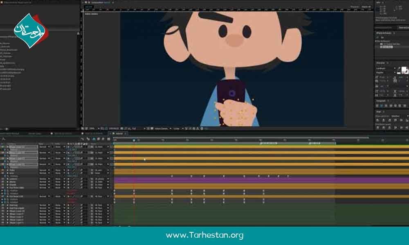Click the fill color swatch in the Character panel
409x245 pixels.
[403, 69]
